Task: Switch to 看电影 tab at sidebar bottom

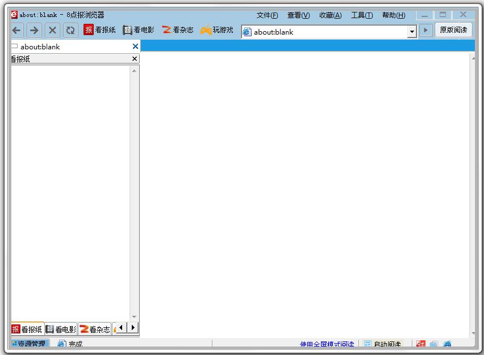Action: point(61,329)
